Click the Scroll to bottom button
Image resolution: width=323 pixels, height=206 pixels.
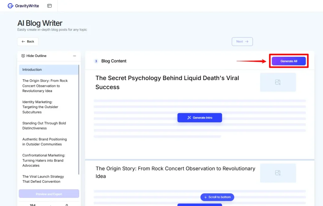pyautogui.click(x=217, y=197)
